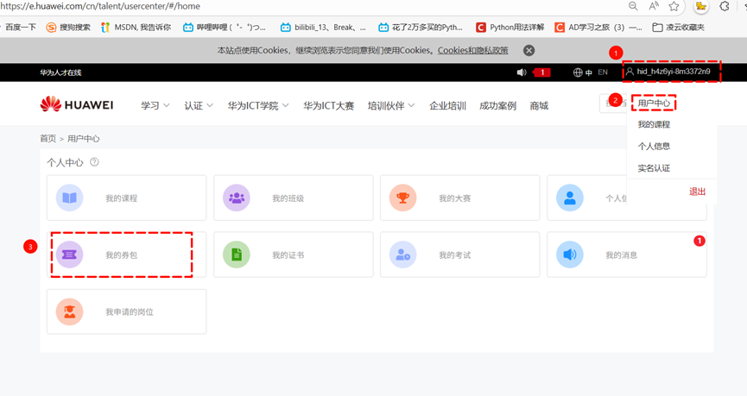Click the Huawei logo

(77, 104)
